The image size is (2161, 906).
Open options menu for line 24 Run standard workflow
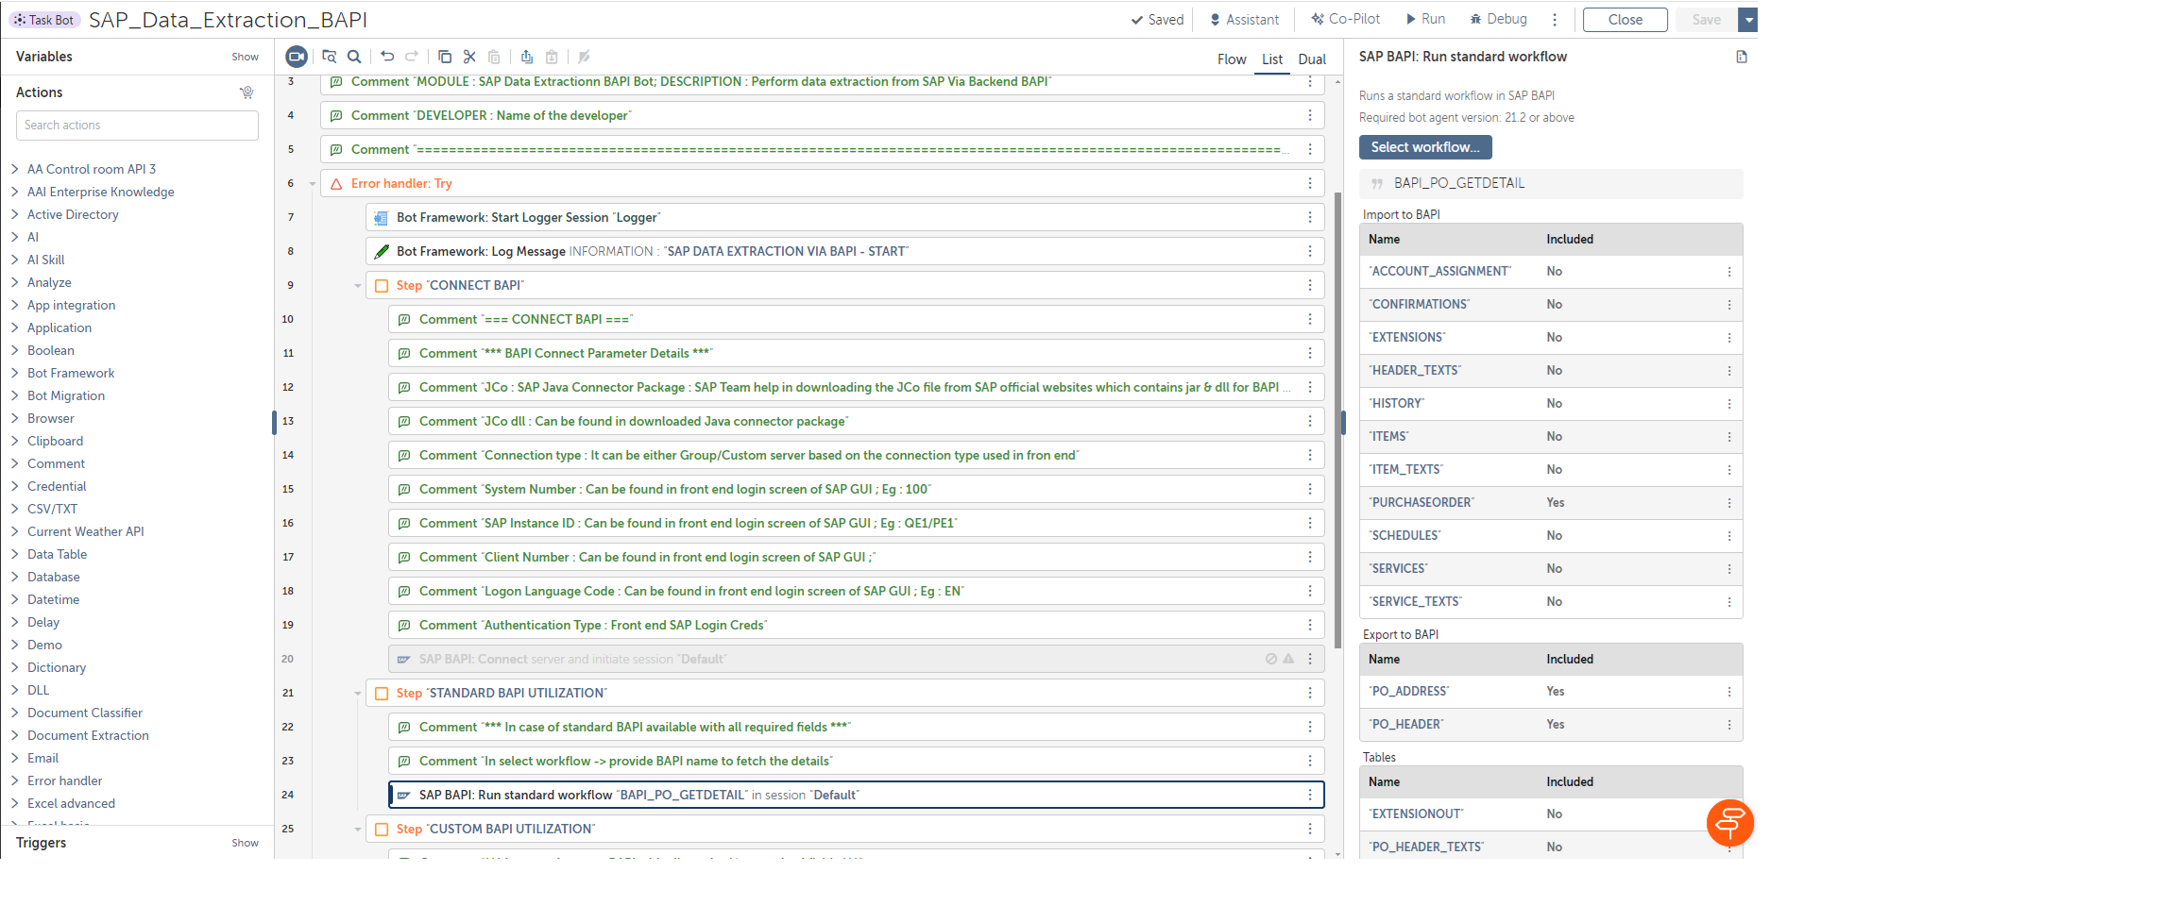pos(1310,795)
